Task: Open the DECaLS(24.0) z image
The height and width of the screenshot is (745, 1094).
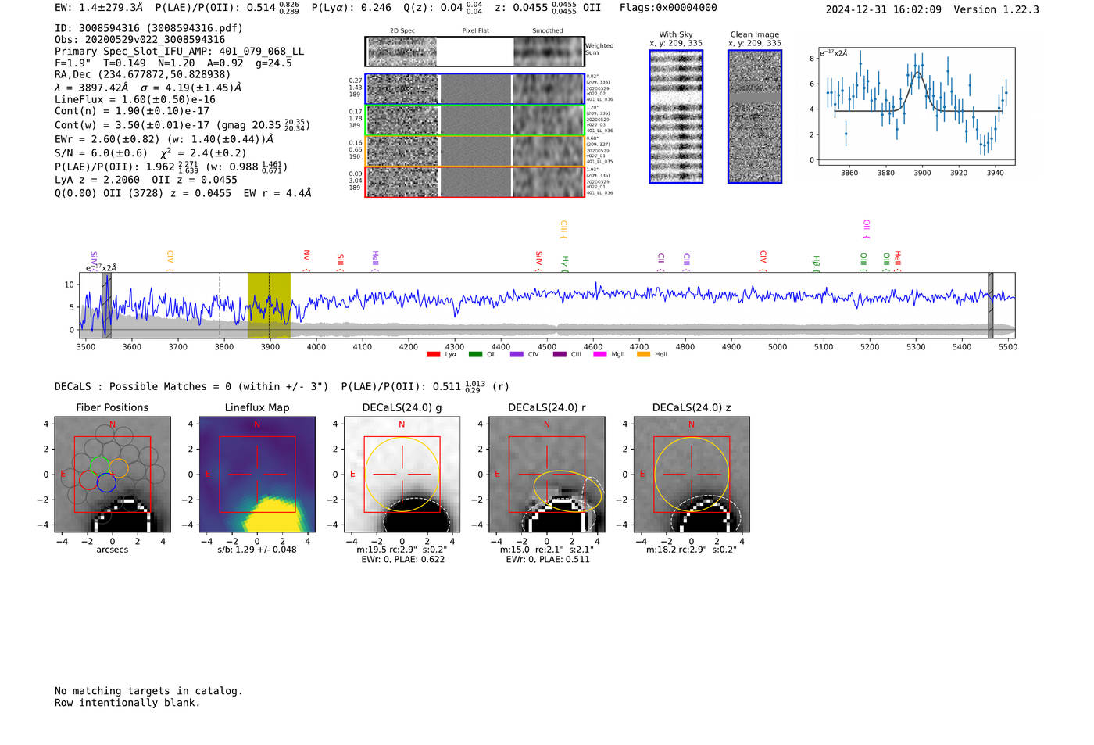Action: tap(692, 475)
